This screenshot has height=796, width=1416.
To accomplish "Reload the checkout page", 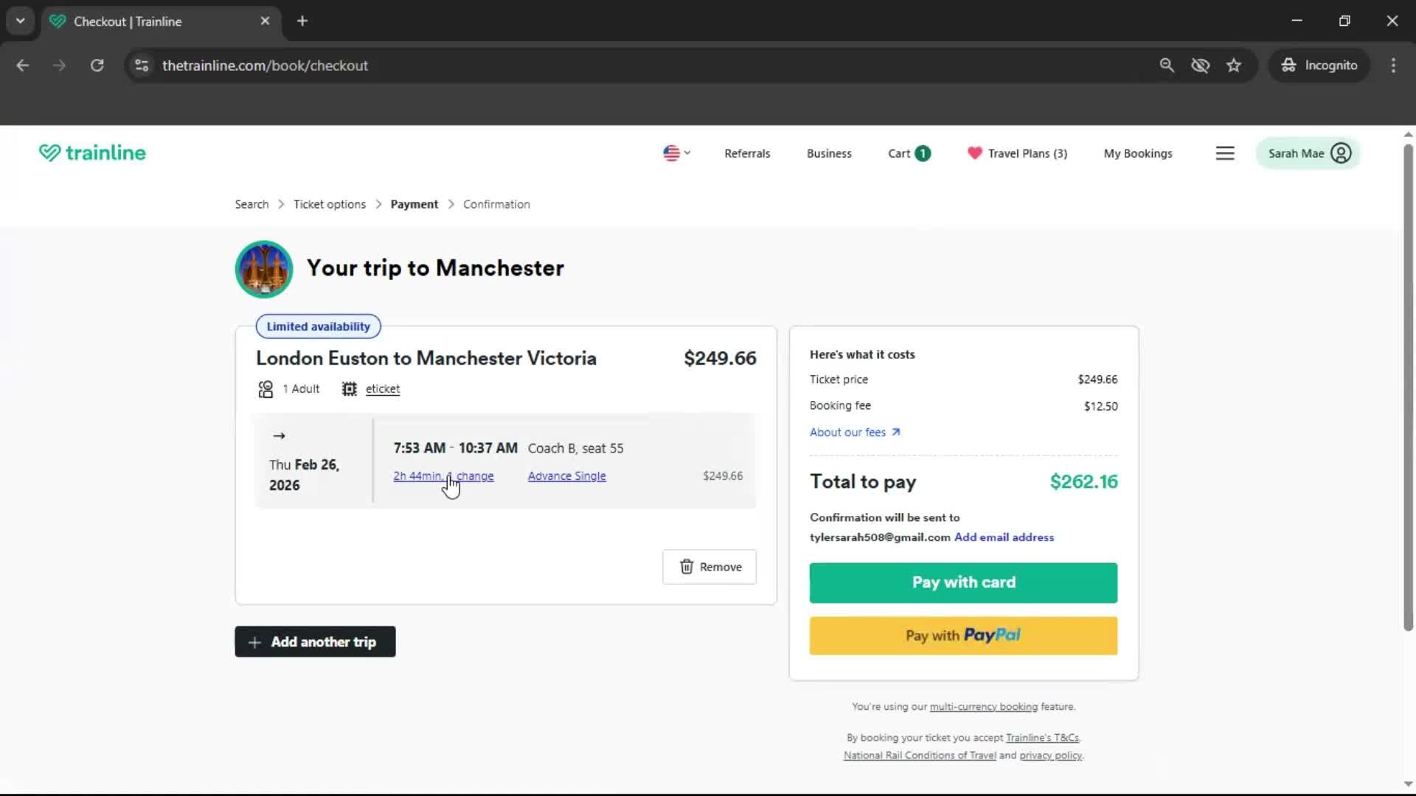I will 97,66.
